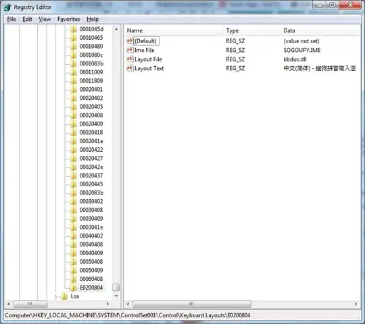
Task: Select registry key 00040402
Action: pyautogui.click(x=91, y=236)
